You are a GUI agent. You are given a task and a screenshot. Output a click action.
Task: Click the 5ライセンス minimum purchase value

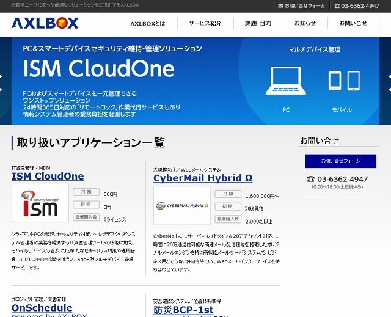[115, 219]
